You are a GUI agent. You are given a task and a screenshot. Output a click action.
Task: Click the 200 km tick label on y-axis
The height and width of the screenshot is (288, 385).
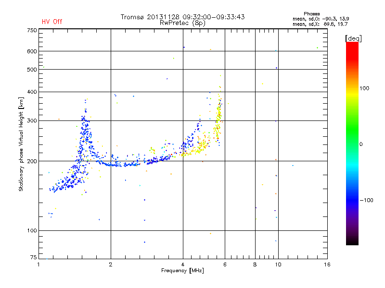pyautogui.click(x=32, y=161)
